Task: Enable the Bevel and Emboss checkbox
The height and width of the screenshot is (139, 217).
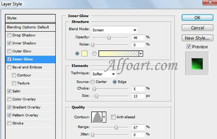Action: [9, 67]
